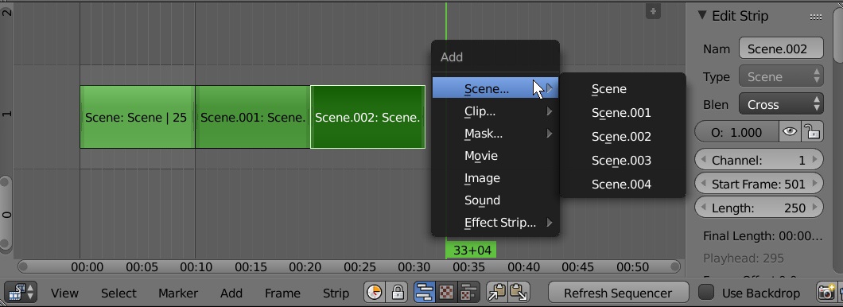Open the Frame menu
This screenshot has height=307, width=843.
tap(282, 293)
